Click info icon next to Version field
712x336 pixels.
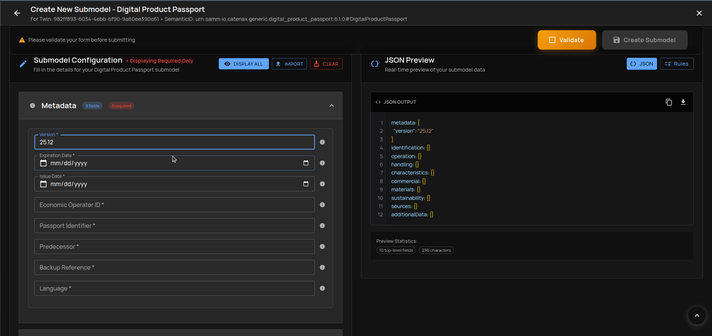pos(322,142)
